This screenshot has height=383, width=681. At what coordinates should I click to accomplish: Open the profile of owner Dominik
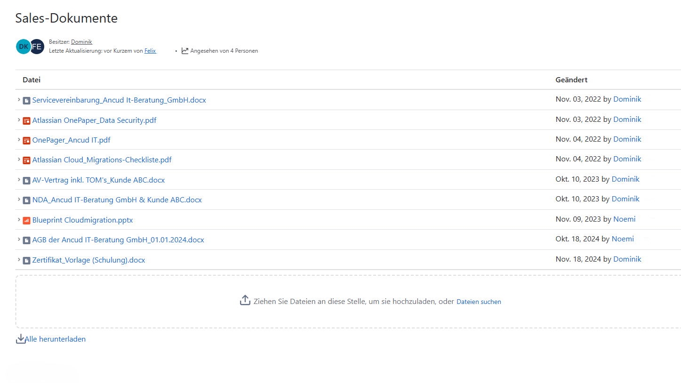81,41
